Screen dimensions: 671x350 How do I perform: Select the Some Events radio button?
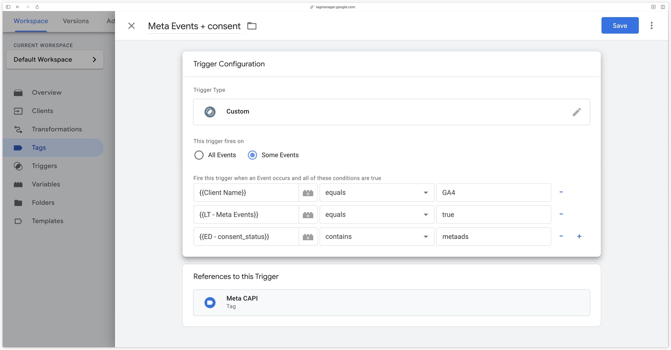252,155
